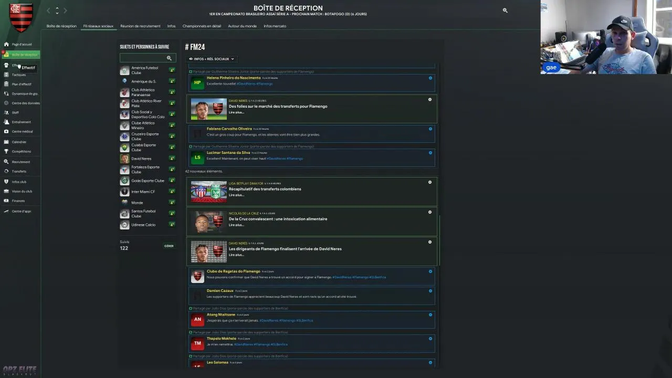This screenshot has width=672, height=378.
Task: Open options on Nicolás de la Cruz article
Action: point(430,212)
